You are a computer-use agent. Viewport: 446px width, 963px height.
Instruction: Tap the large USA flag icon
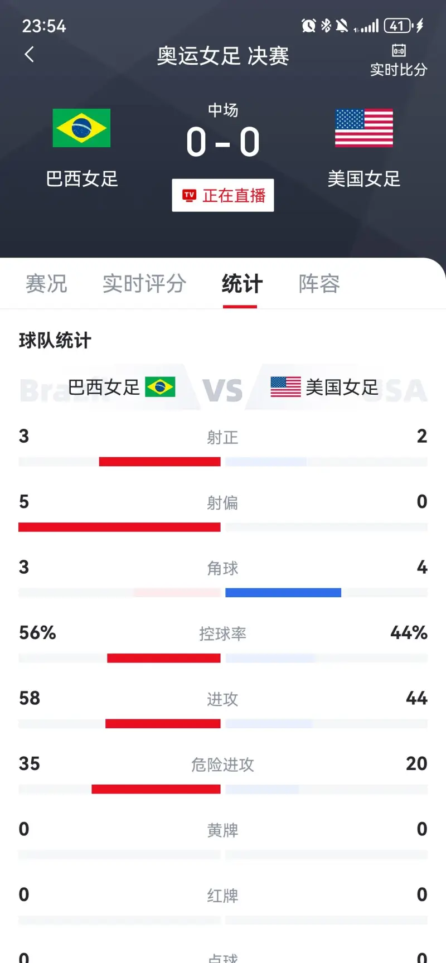364,128
